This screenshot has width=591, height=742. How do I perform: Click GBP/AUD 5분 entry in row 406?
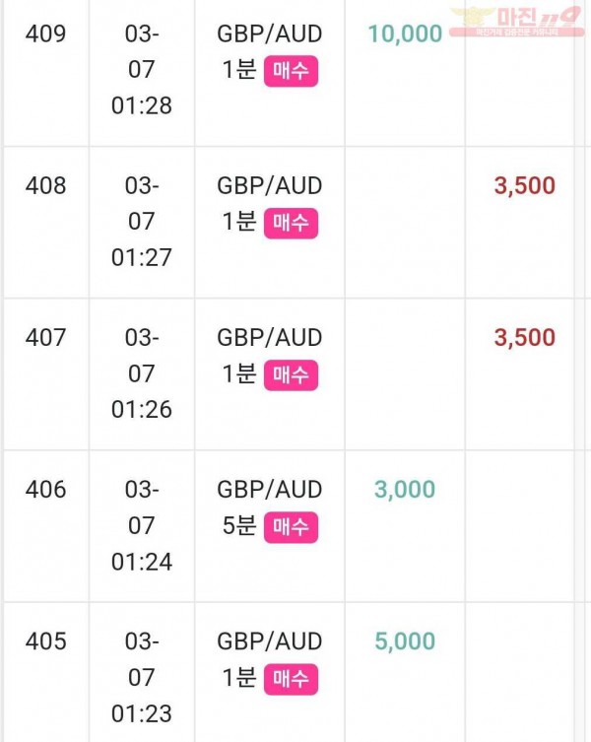(x=270, y=509)
